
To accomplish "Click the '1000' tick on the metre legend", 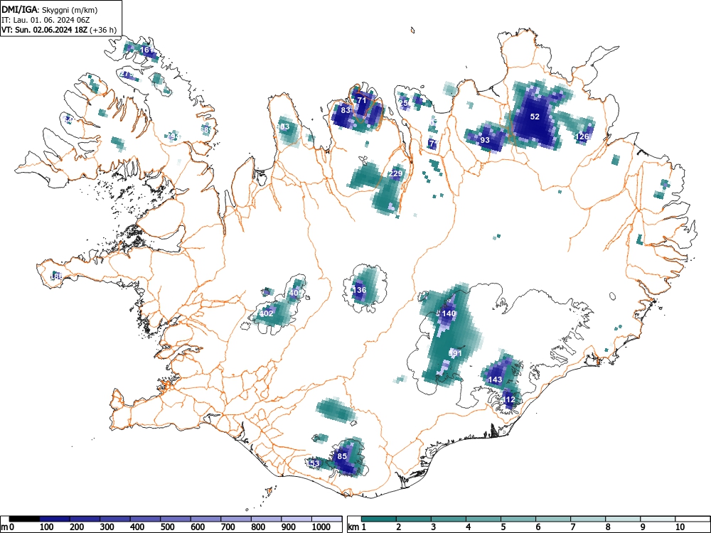I will (x=321, y=527).
